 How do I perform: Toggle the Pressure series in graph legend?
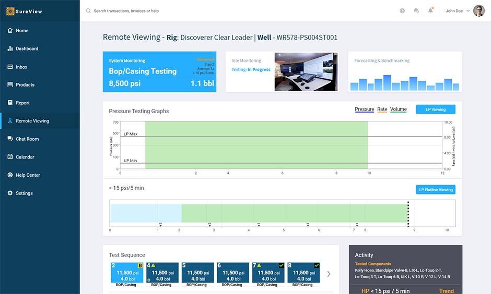pyautogui.click(x=364, y=109)
